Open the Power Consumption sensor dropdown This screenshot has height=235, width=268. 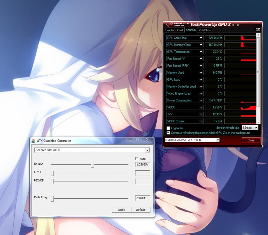[x=201, y=100]
